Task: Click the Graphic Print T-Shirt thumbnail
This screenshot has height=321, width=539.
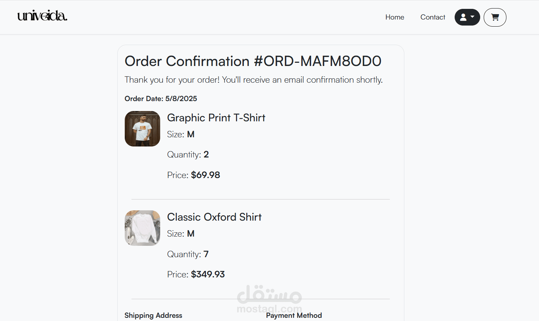Action: [x=142, y=129]
